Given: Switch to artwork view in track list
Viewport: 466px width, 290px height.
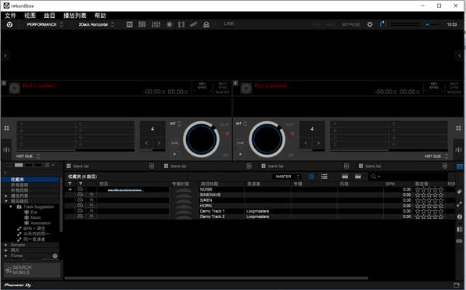Looking at the screenshot, I should click(x=311, y=177).
